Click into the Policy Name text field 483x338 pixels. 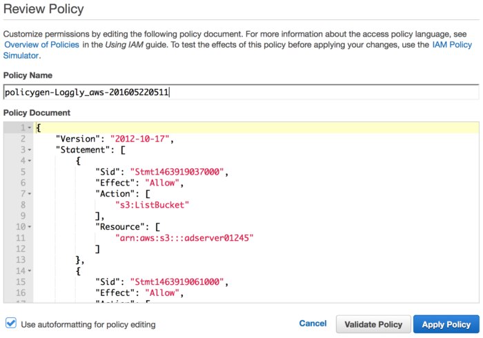point(241,92)
